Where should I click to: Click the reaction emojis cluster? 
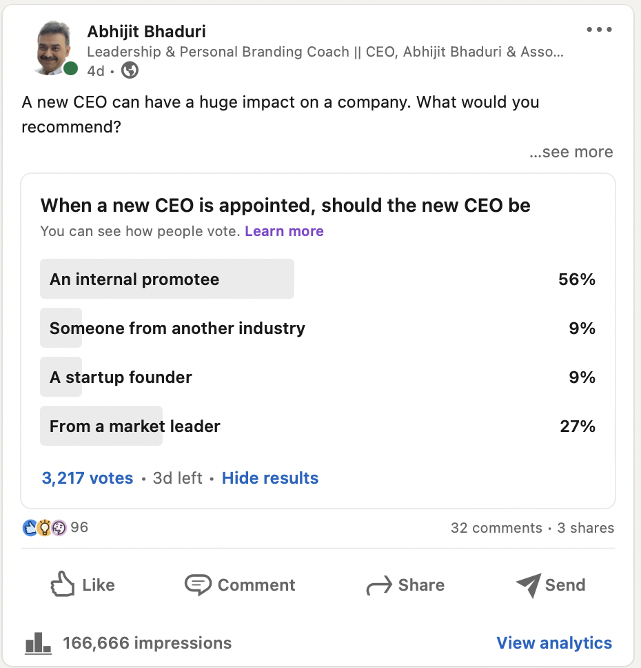tap(44, 528)
